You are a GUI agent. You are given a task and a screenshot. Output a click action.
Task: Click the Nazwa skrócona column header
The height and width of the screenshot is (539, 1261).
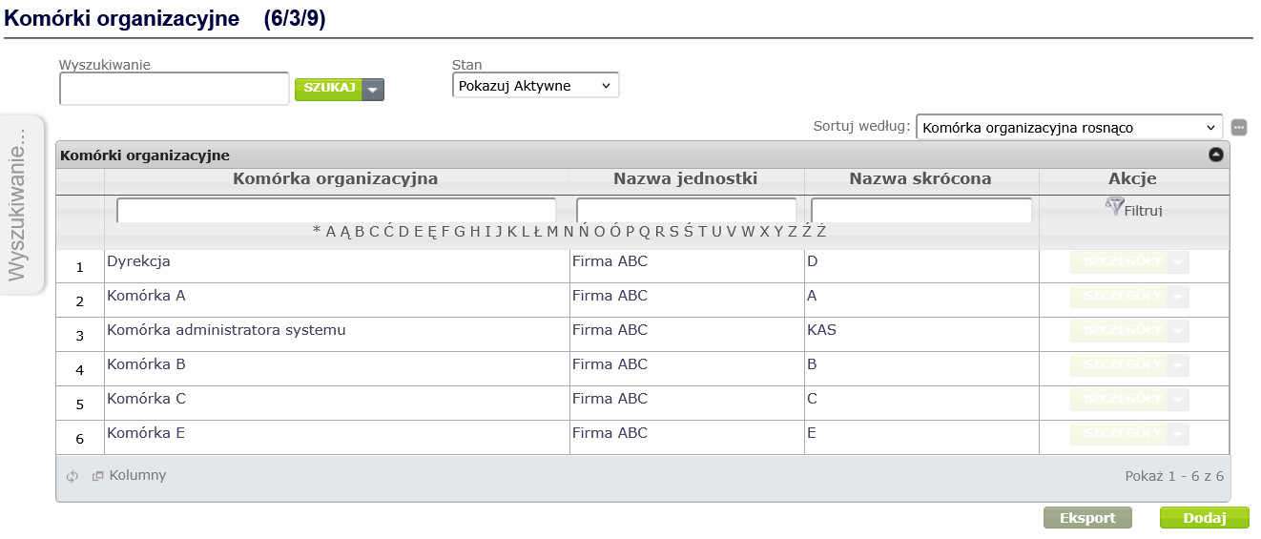pos(920,178)
